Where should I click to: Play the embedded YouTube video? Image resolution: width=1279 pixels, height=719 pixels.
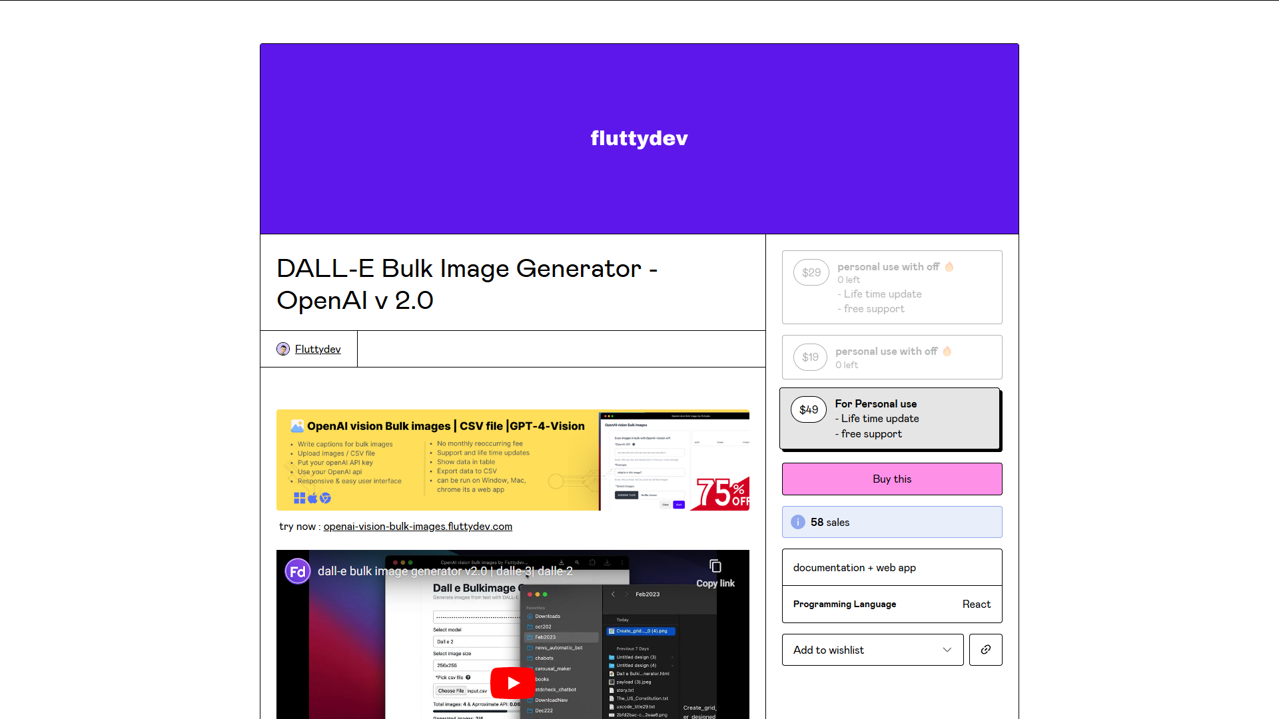(x=512, y=682)
